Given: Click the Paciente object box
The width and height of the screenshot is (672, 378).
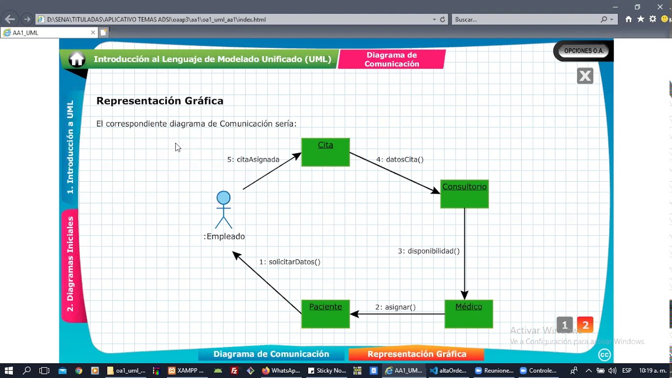Looking at the screenshot, I should pyautogui.click(x=325, y=314).
